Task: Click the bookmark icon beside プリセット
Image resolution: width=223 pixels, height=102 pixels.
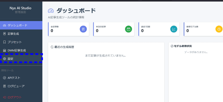Action: (x=4, y=42)
